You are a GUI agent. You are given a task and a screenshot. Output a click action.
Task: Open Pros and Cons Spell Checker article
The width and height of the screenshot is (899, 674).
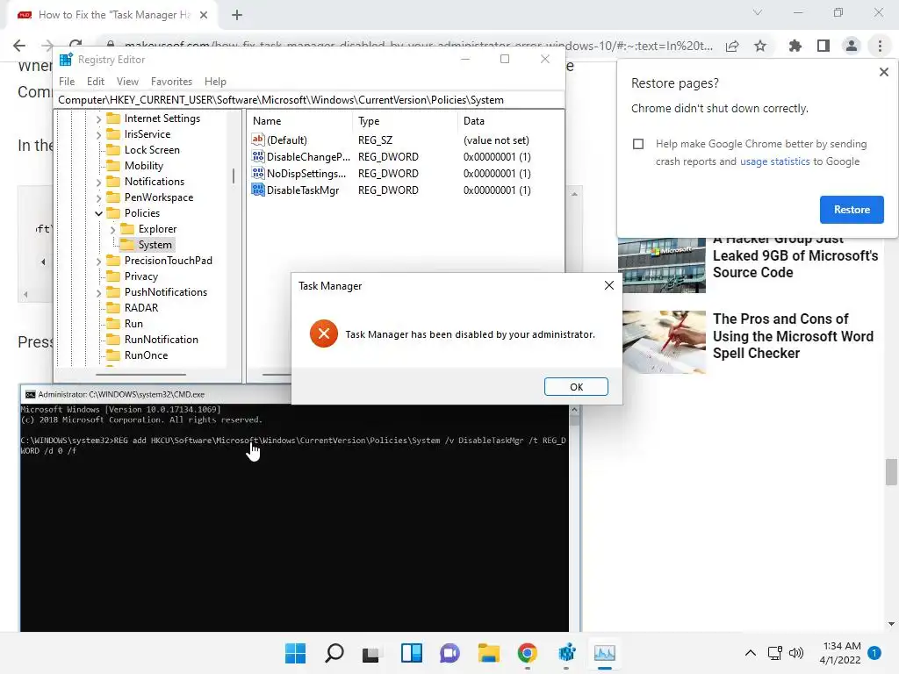pyautogui.click(x=793, y=336)
